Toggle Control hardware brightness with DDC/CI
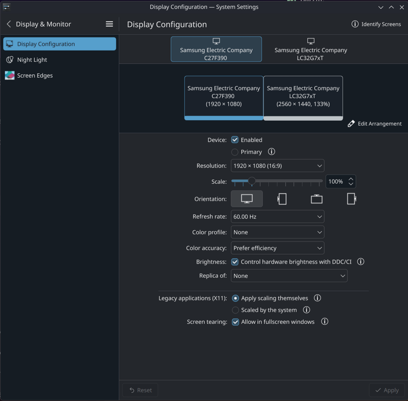This screenshot has width=408, height=401. [x=235, y=262]
